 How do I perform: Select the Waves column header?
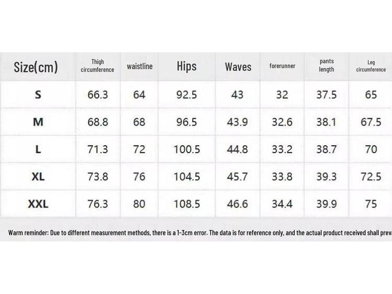pyautogui.click(x=238, y=67)
